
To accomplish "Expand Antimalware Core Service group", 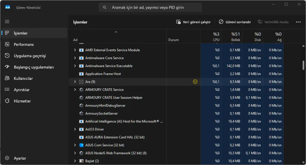I will coord(75,58).
